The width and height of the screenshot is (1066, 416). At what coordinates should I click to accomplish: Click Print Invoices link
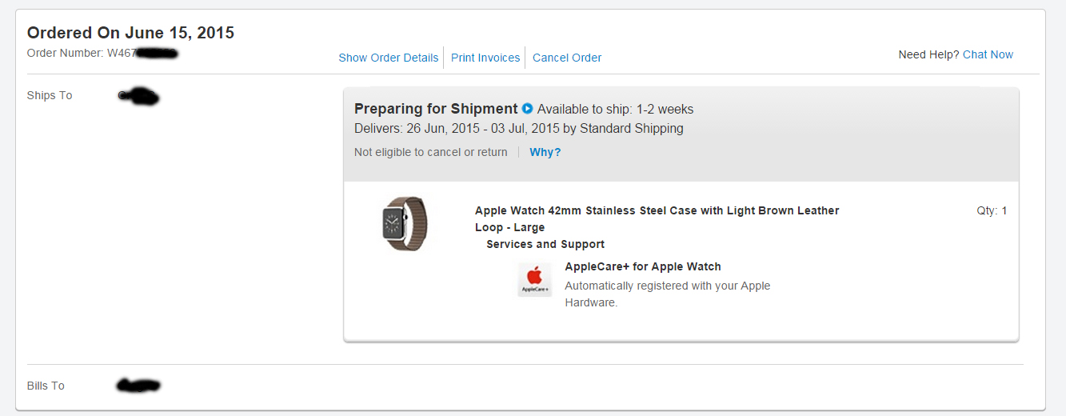485,58
